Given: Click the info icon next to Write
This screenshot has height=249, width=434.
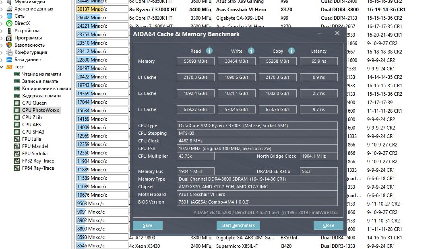Looking at the screenshot, I should [251, 51].
